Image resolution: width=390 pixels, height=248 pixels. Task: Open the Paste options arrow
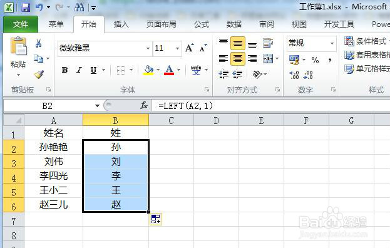coord(18,75)
